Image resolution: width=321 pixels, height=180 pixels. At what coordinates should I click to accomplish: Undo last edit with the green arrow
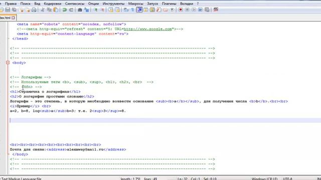point(65,9)
